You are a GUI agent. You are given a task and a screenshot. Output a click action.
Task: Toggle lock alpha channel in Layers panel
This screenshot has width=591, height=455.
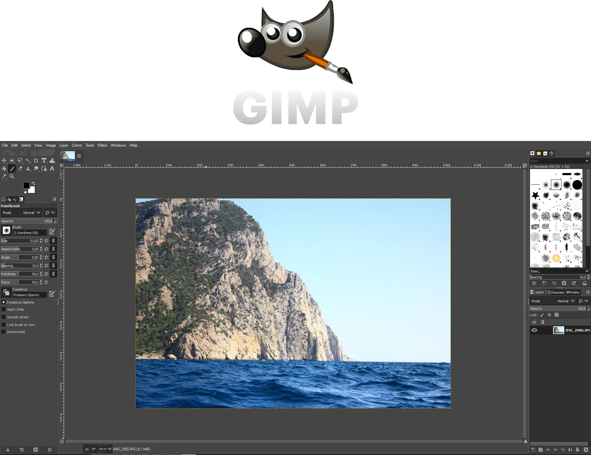[x=557, y=315]
